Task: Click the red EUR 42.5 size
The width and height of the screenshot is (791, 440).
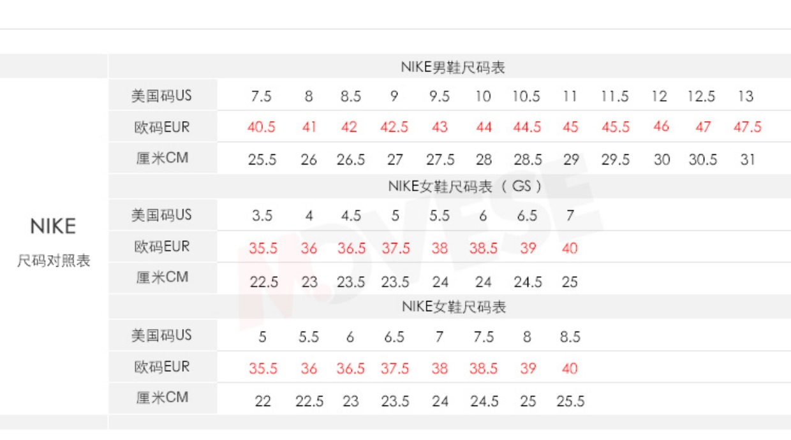Action: click(x=394, y=127)
